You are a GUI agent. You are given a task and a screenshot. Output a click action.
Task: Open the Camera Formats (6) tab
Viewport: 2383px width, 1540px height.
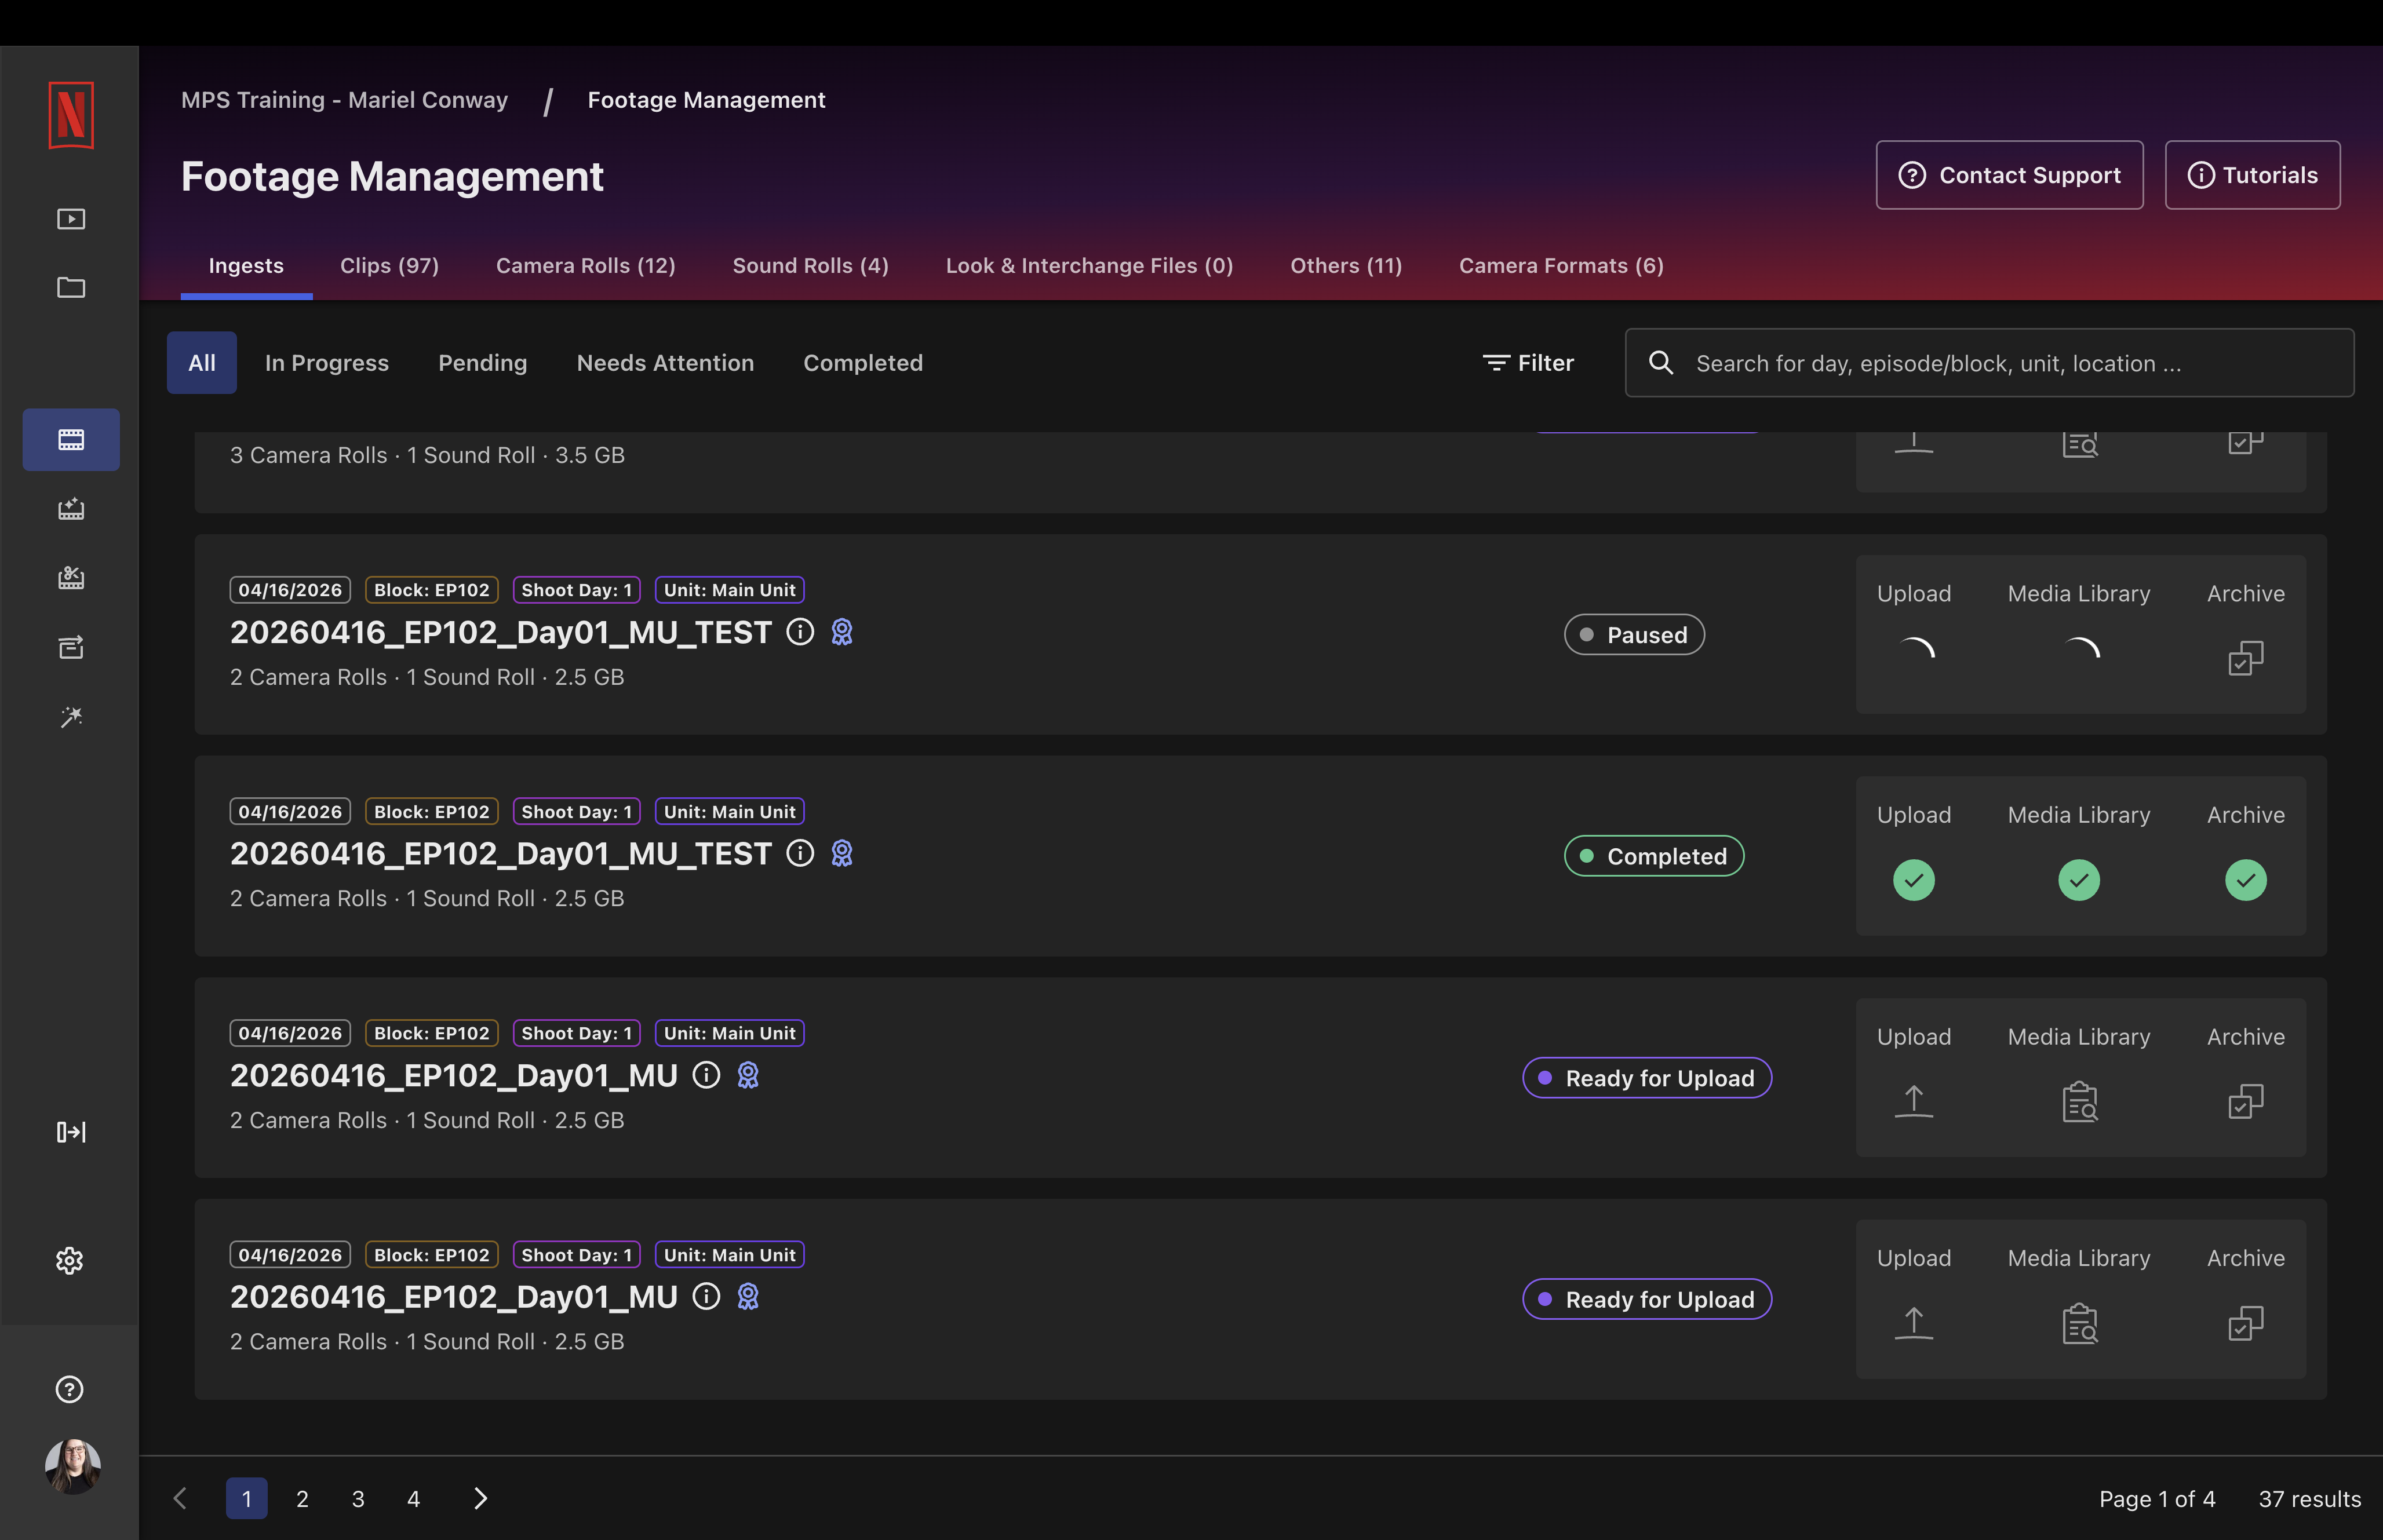click(x=1561, y=266)
